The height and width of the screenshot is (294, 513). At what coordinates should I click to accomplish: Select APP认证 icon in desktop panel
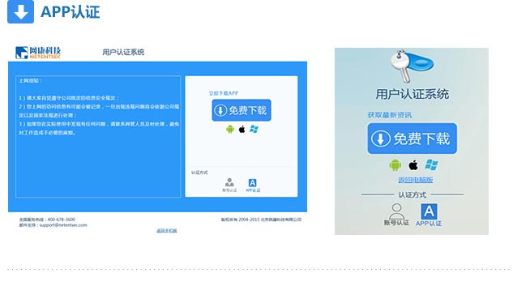(x=253, y=185)
